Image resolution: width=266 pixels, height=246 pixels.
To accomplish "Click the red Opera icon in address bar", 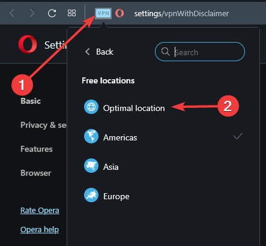I will tap(119, 13).
